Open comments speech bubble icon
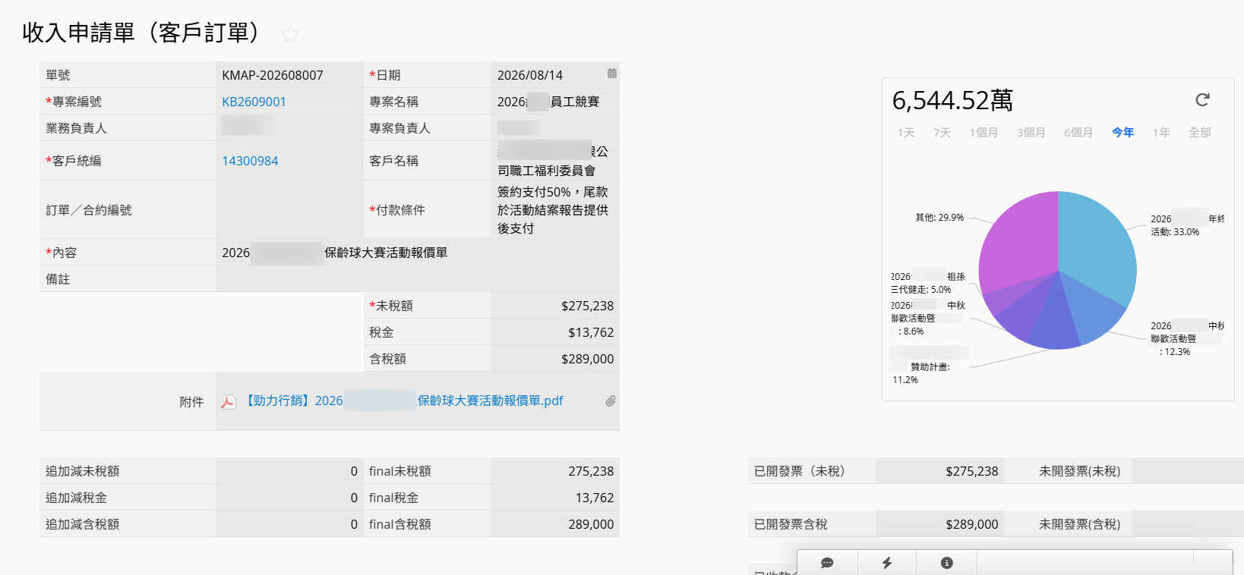 (827, 563)
